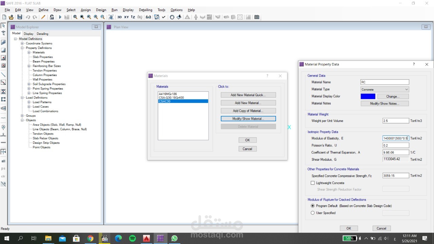434x244 pixels.
Task: Click the 'all' select-all sidebar icon
Action: (3, 161)
